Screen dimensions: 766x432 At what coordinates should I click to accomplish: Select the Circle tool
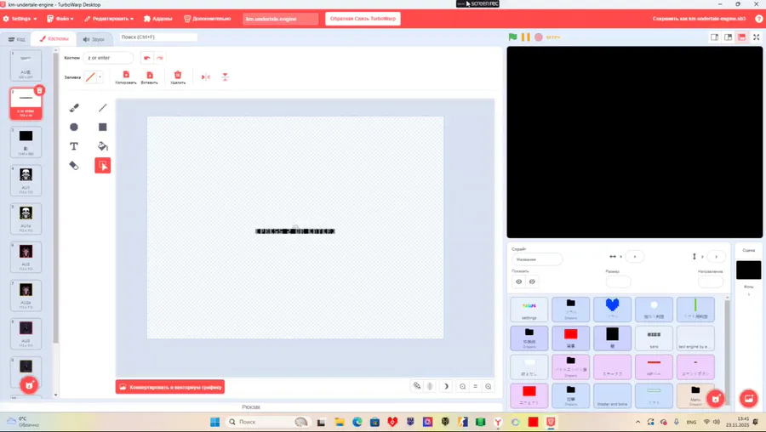click(74, 127)
